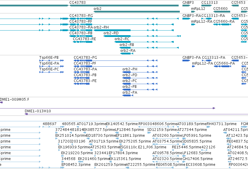
Task: Select transcript orb2-RH
Action: coord(101,27)
